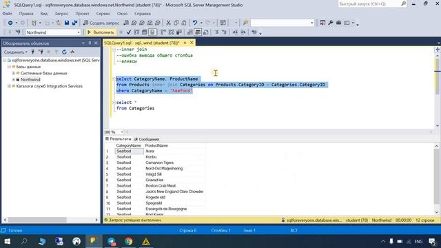441x248 pixels.
Task: Click the Toolbox icon in toolbar
Action: click(x=338, y=23)
